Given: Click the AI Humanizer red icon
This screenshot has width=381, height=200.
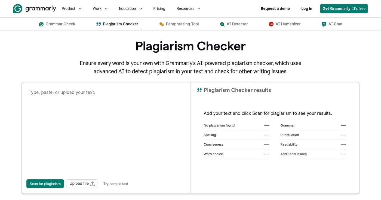Looking at the screenshot, I should pyautogui.click(x=271, y=24).
